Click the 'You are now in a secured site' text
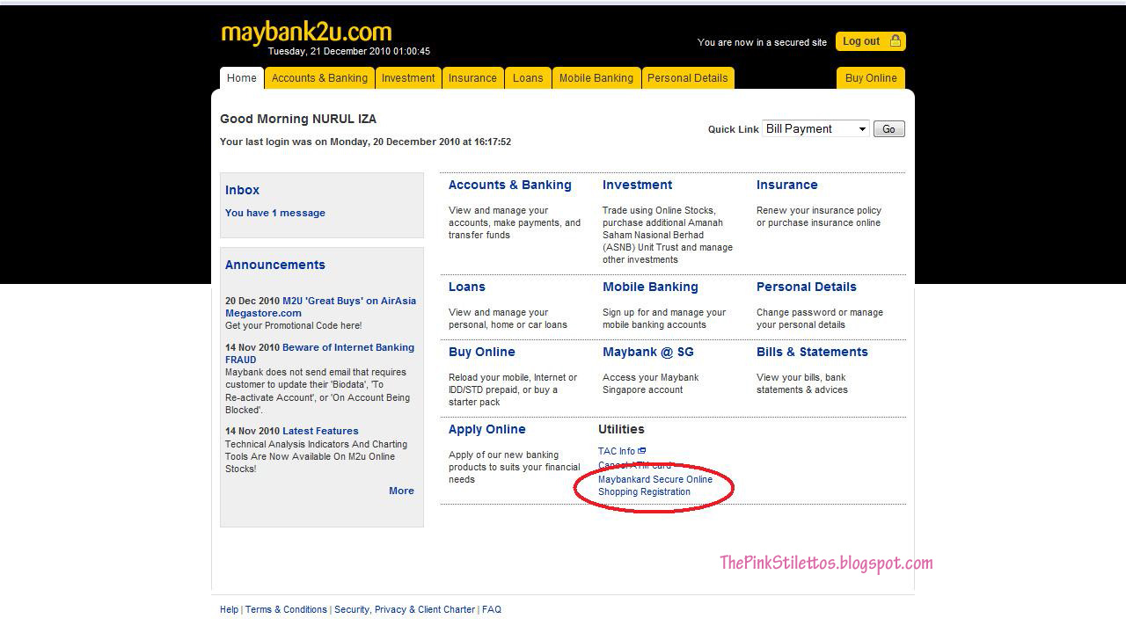The height and width of the screenshot is (633, 1126). 763,42
